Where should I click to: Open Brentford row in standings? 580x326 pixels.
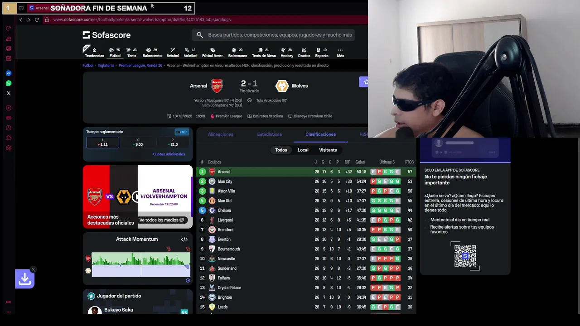click(x=306, y=230)
